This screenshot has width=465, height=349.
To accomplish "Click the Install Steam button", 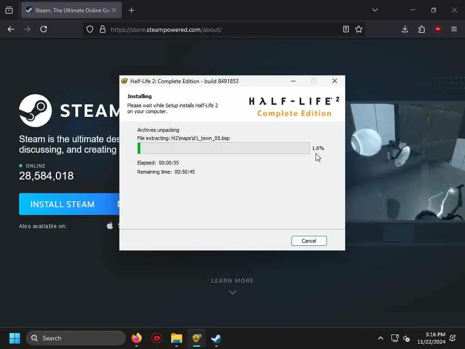I will click(69, 204).
